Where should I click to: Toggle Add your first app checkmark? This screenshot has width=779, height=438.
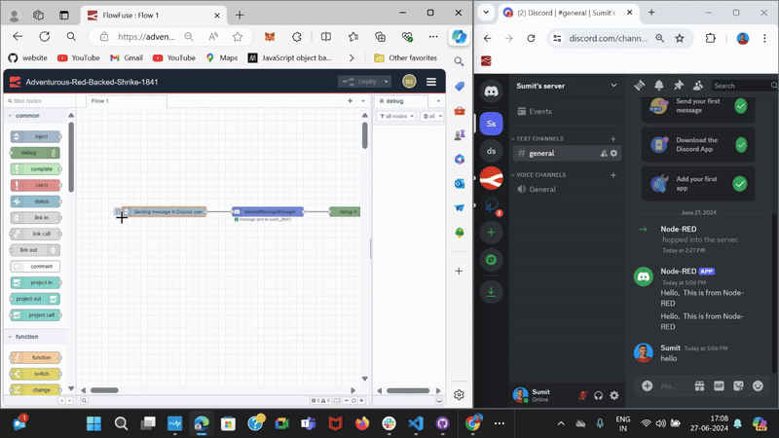740,184
